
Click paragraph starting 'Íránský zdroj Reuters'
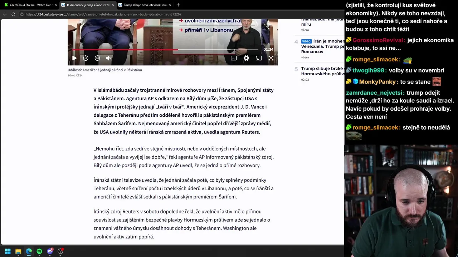pos(182,224)
